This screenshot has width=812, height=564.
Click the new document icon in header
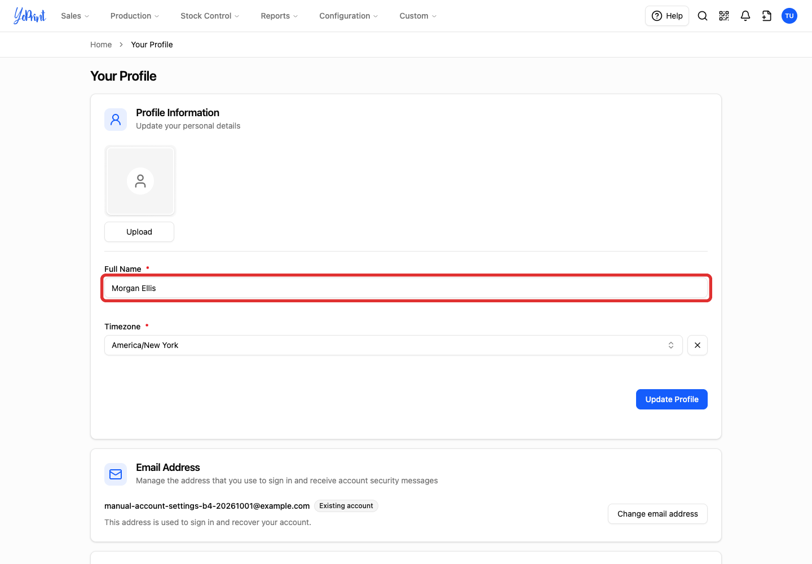767,16
